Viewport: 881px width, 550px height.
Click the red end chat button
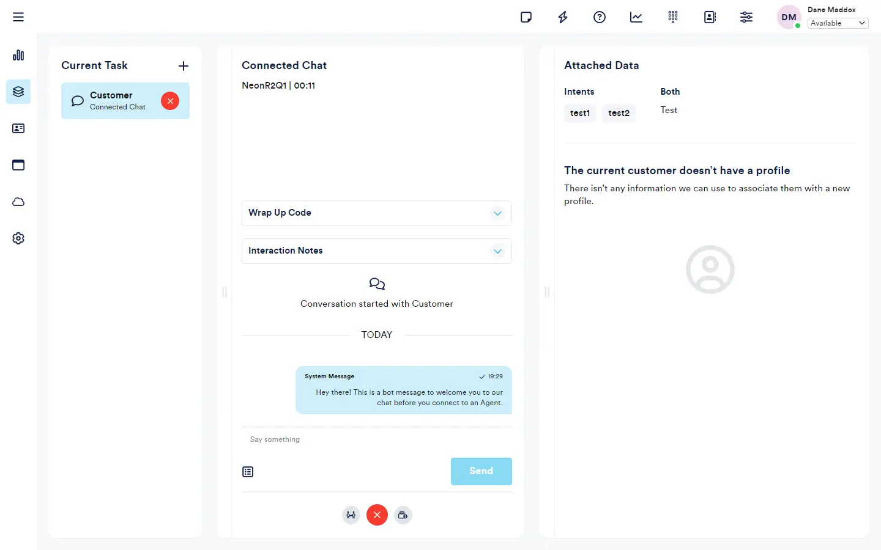[377, 515]
